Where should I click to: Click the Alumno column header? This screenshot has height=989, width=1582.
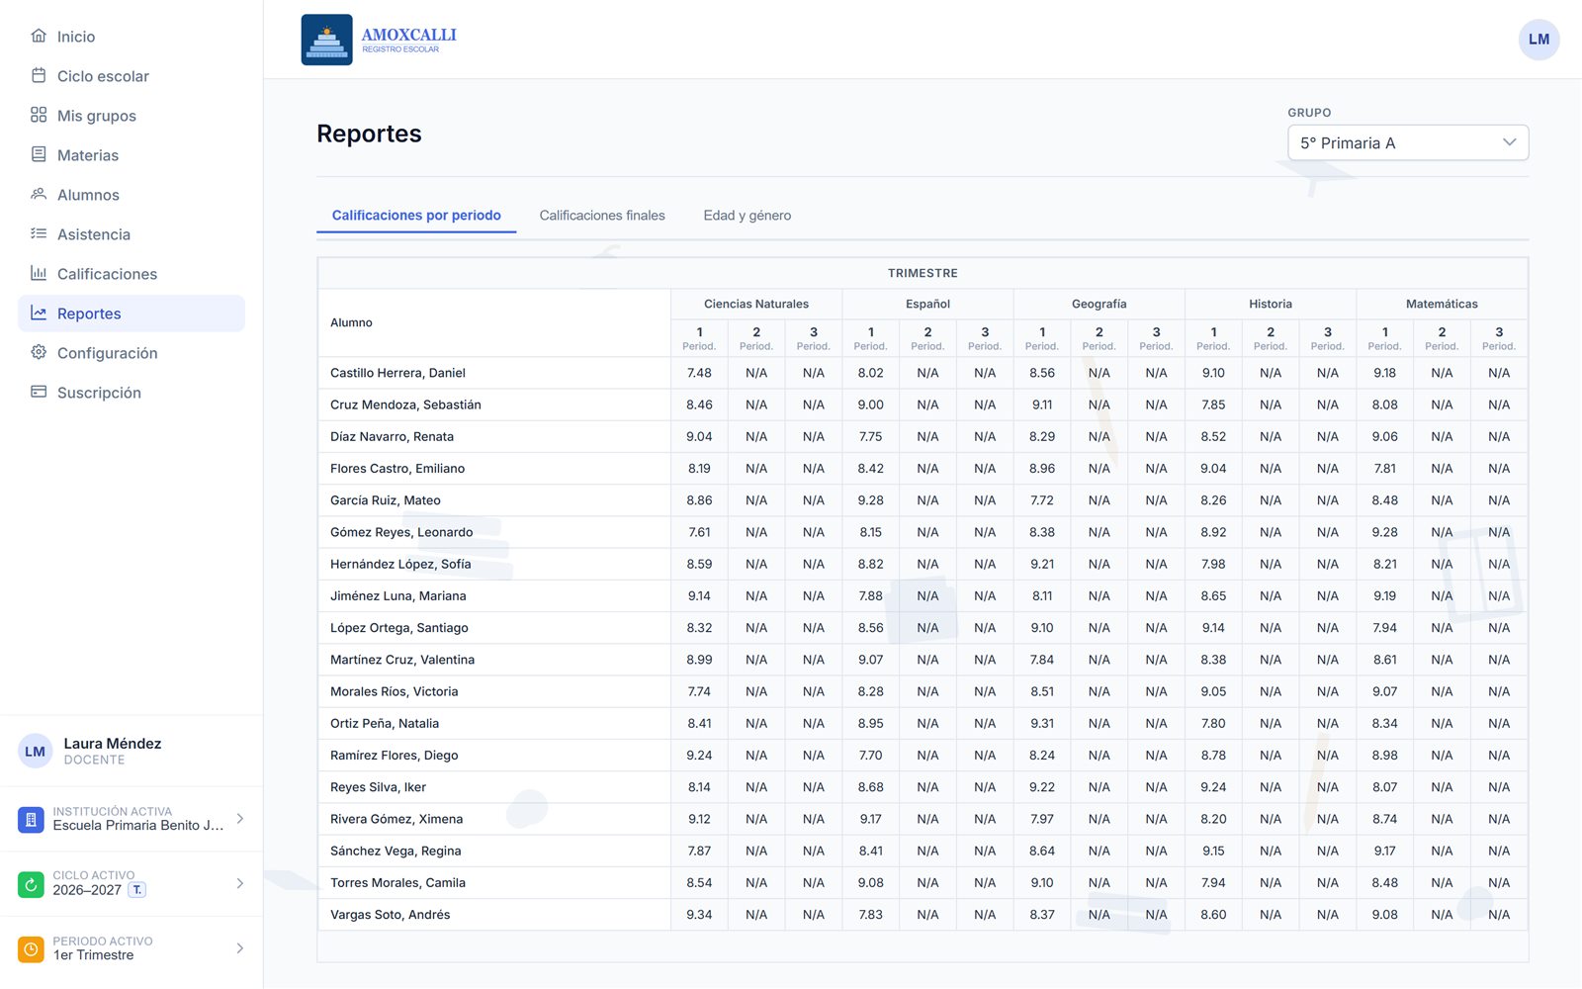point(494,323)
